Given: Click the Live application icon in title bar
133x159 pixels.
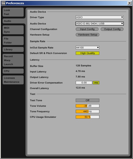Looking at the screenshot, I should point(3,3).
